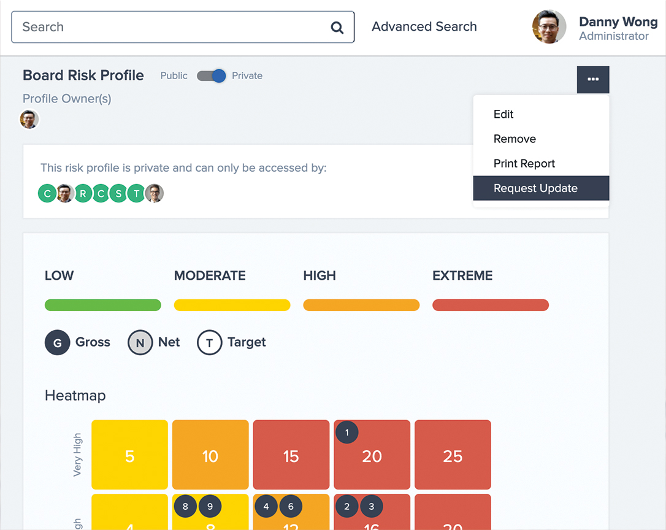Screen dimensions: 666x530
Task: Focus the Search input field
Action: (183, 27)
